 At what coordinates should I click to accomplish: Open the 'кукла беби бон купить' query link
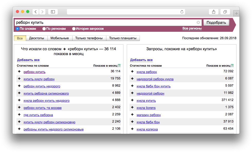click(154, 86)
